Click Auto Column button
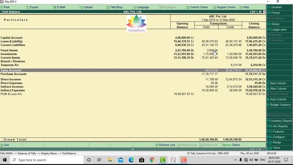Viewport: 293px width, 165px height. (280, 99)
